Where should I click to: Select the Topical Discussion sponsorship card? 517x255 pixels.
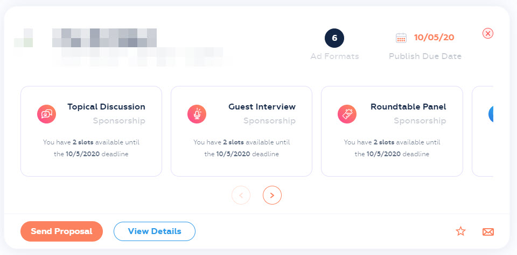pyautogui.click(x=91, y=131)
